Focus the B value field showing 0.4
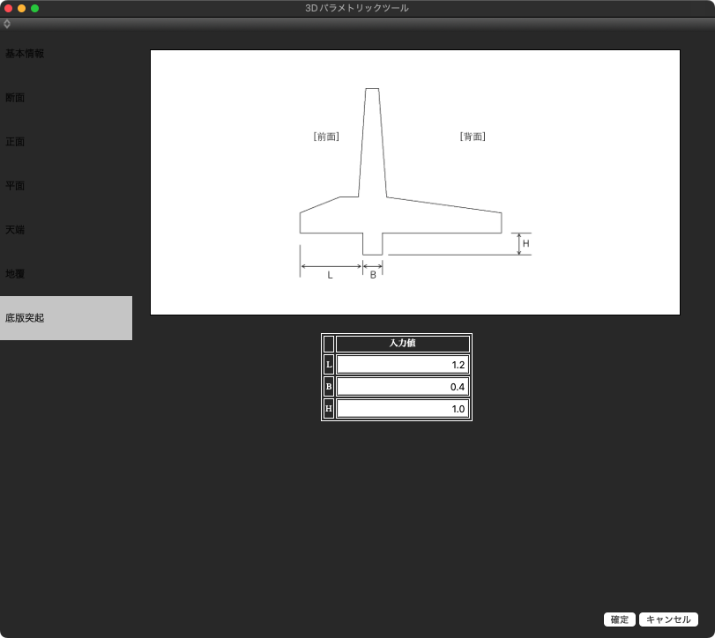 click(x=402, y=387)
